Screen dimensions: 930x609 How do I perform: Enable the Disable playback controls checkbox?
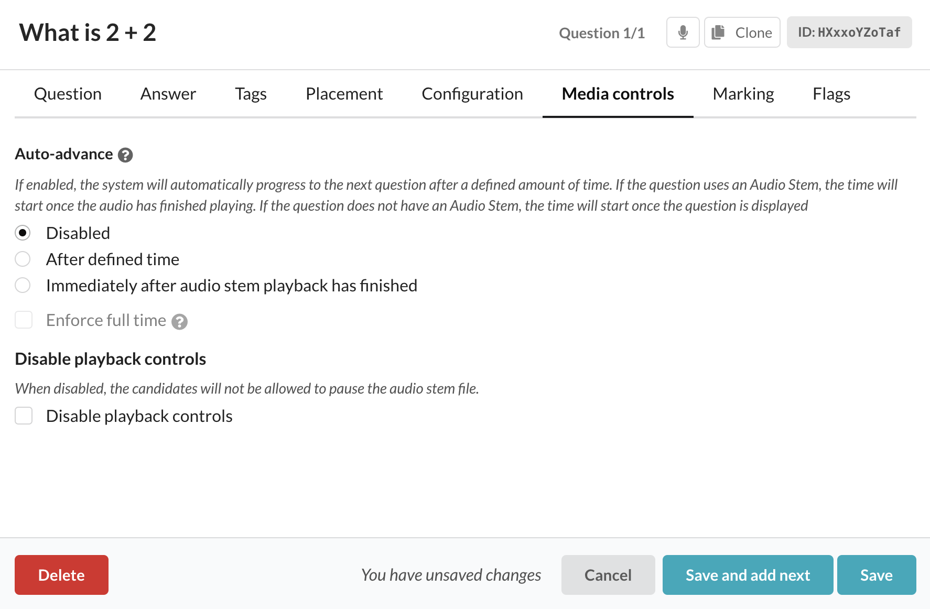24,416
